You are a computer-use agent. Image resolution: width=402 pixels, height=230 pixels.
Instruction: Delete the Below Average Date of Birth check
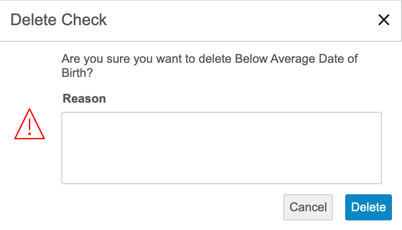point(368,207)
